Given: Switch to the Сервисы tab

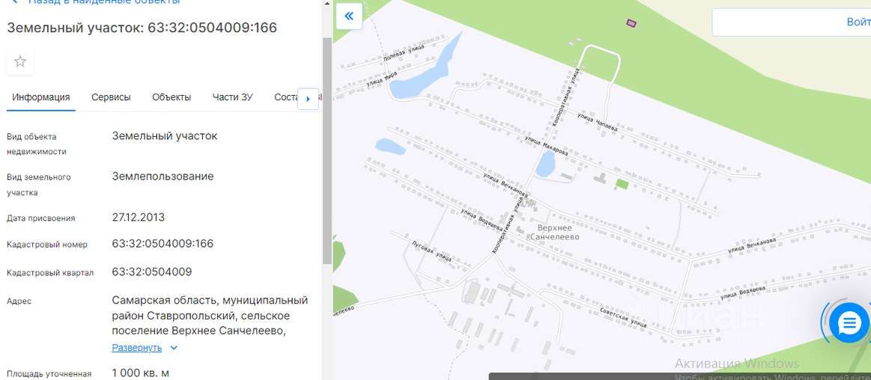Looking at the screenshot, I should 111,97.
